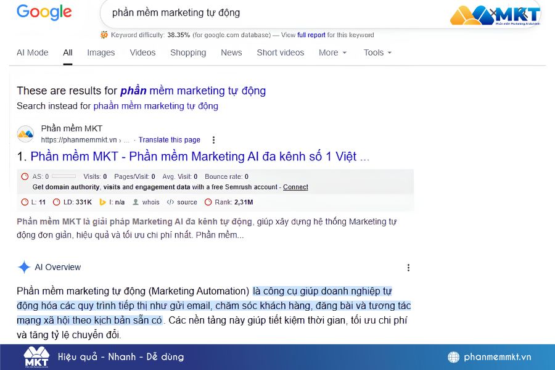Click 'Avg. Visit: 0' metric
The width and height of the screenshot is (555, 370).
[x=180, y=176]
